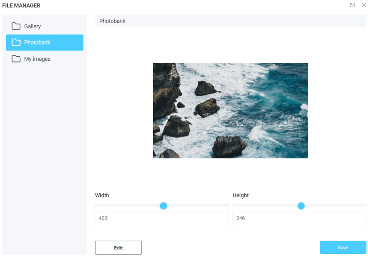Viewport: 368px width, 256px height.
Task: Click the Photobank folder icon
Action: point(16,42)
